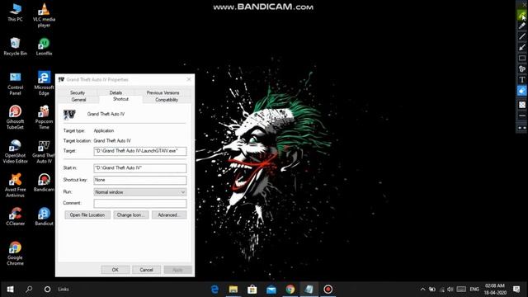Open the Run window mode dropdown
The width and height of the screenshot is (528, 297).
[140, 192]
